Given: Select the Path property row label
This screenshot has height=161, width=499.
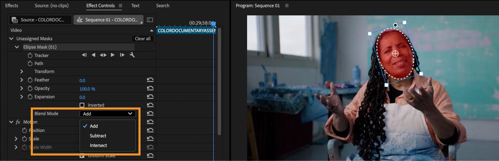Looking at the screenshot, I should 39,63.
